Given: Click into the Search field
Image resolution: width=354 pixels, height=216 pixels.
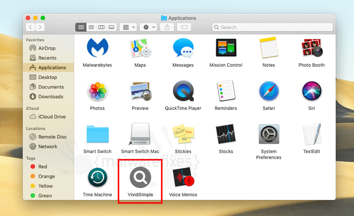Looking at the screenshot, I should [273, 27].
